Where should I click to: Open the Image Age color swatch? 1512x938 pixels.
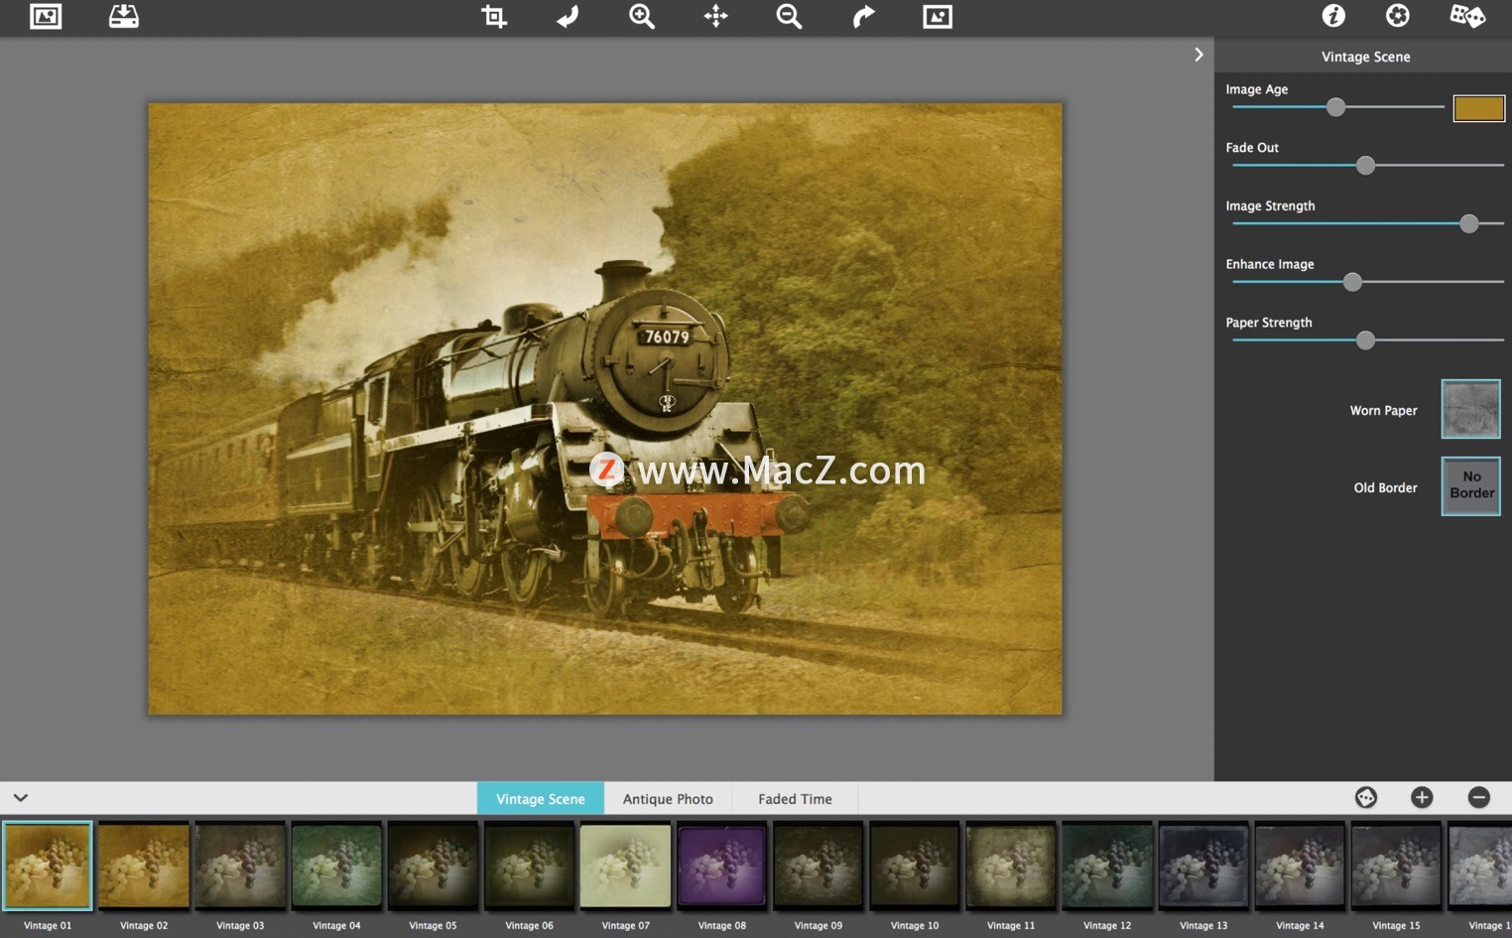click(x=1478, y=108)
